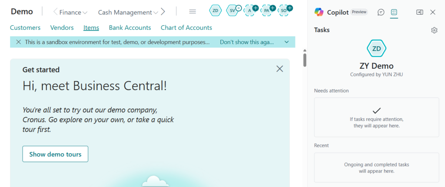Image resolution: width=445 pixels, height=187 pixels.
Task: Select the Copilot tasks list icon
Action: 394,12
